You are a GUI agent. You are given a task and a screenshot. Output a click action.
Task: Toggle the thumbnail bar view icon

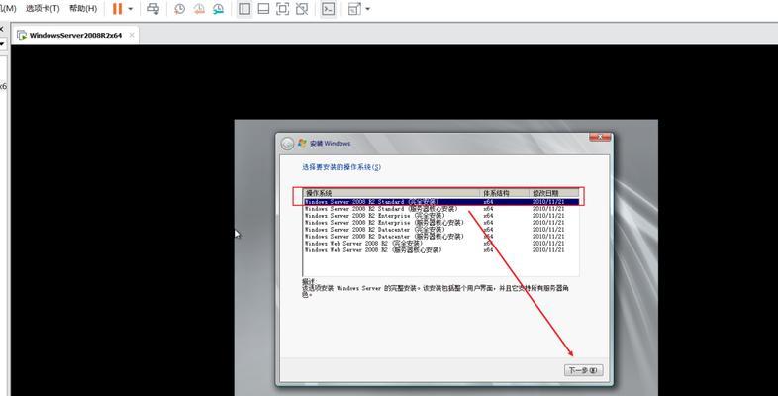click(263, 9)
